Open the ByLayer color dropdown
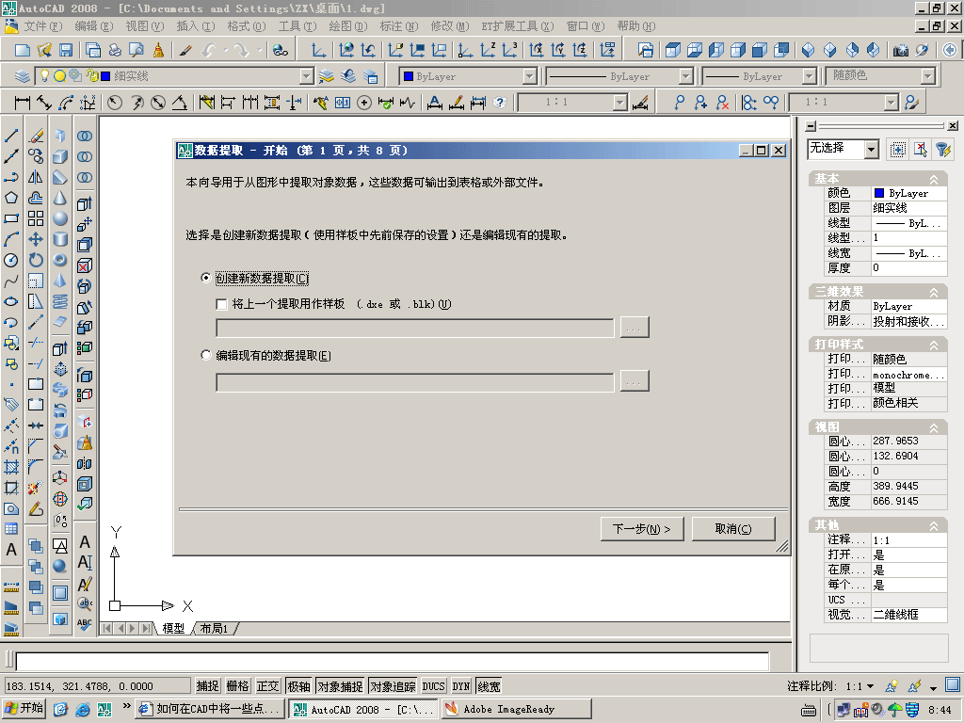This screenshot has width=964, height=723. (529, 76)
